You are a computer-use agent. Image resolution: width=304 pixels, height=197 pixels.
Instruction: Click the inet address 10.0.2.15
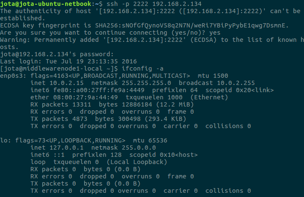click(66, 83)
